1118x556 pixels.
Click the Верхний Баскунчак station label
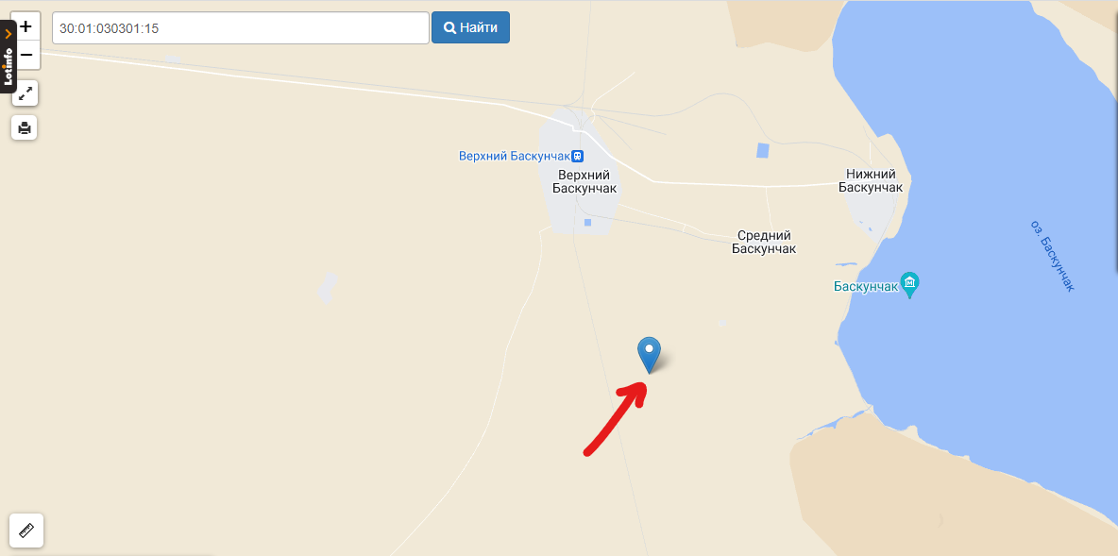(515, 156)
